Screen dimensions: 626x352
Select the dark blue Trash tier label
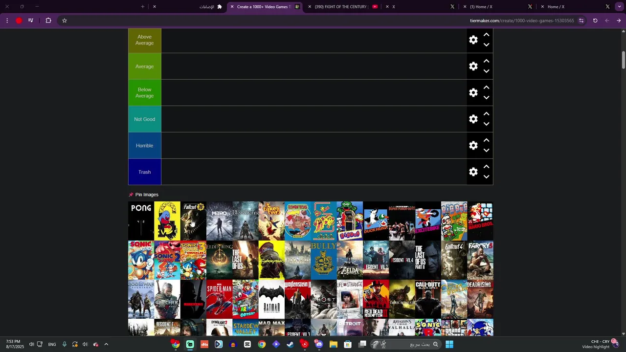point(144,172)
